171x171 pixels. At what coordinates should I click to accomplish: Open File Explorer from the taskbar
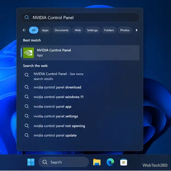pos(97,162)
